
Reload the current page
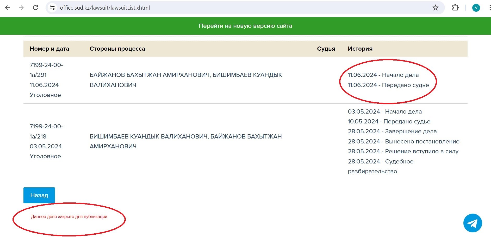(x=35, y=8)
